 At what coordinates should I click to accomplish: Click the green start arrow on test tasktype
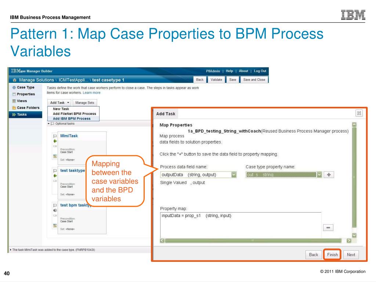point(55,176)
